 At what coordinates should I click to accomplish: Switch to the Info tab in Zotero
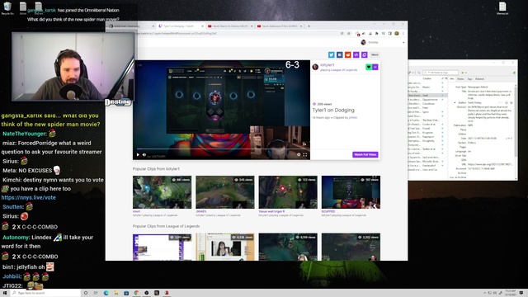(x=452, y=79)
